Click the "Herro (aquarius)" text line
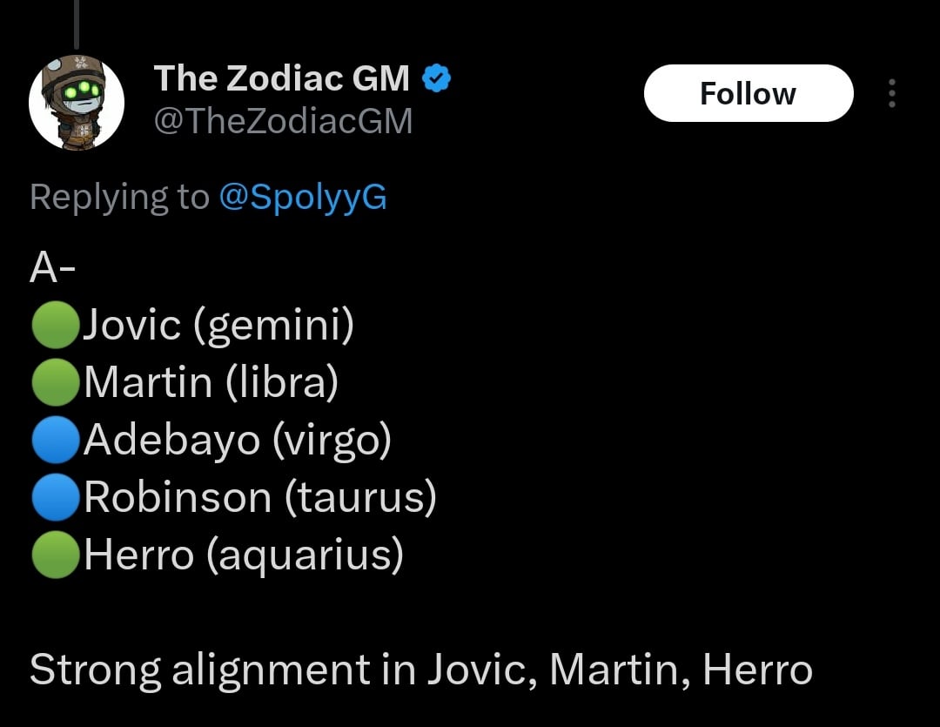The height and width of the screenshot is (727, 940). [x=244, y=555]
